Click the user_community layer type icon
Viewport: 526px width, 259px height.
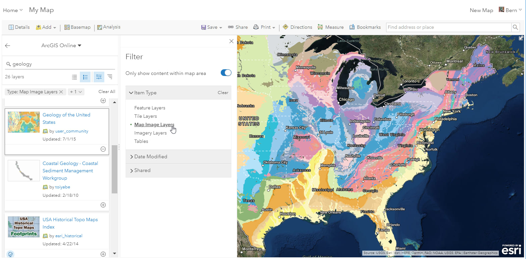(45, 131)
